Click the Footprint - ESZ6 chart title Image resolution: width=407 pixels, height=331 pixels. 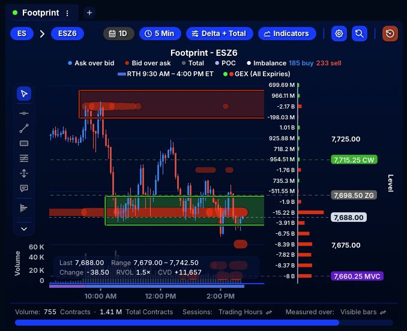[x=203, y=53]
